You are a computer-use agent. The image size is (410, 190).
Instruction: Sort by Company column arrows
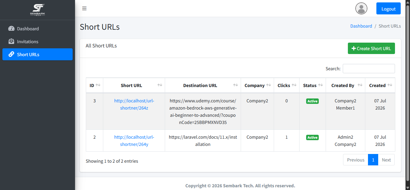[x=269, y=85]
